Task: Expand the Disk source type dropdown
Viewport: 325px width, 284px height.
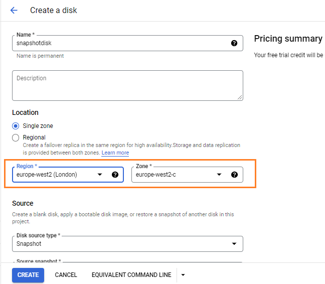Action: click(234, 244)
